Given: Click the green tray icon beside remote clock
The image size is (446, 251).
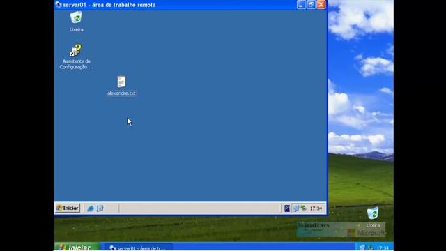Looking at the screenshot, I should click(304, 208).
